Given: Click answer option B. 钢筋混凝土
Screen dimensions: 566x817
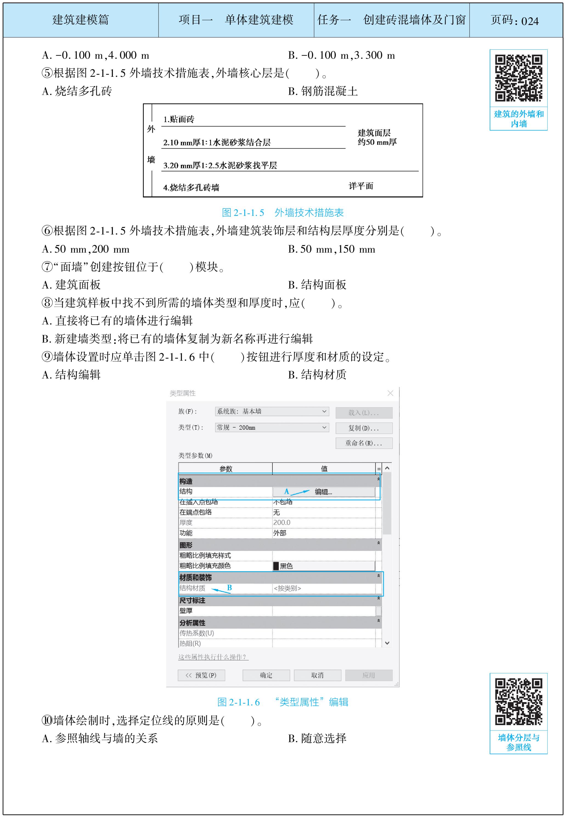Looking at the screenshot, I should [323, 91].
